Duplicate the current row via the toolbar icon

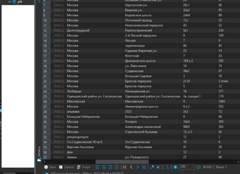[x=110, y=167]
